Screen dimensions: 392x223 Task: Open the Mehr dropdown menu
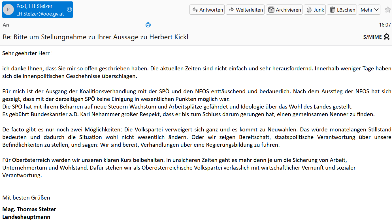click(369, 10)
